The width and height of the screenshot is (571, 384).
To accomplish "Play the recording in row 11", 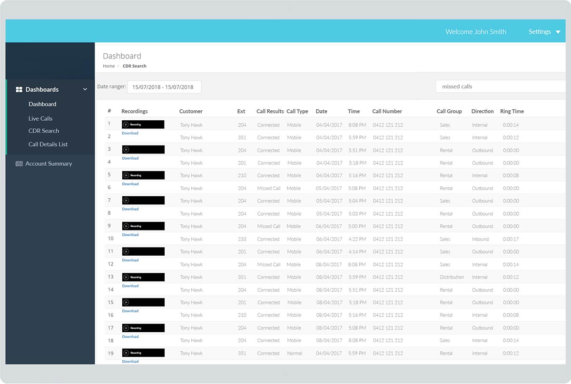I will coord(126,251).
